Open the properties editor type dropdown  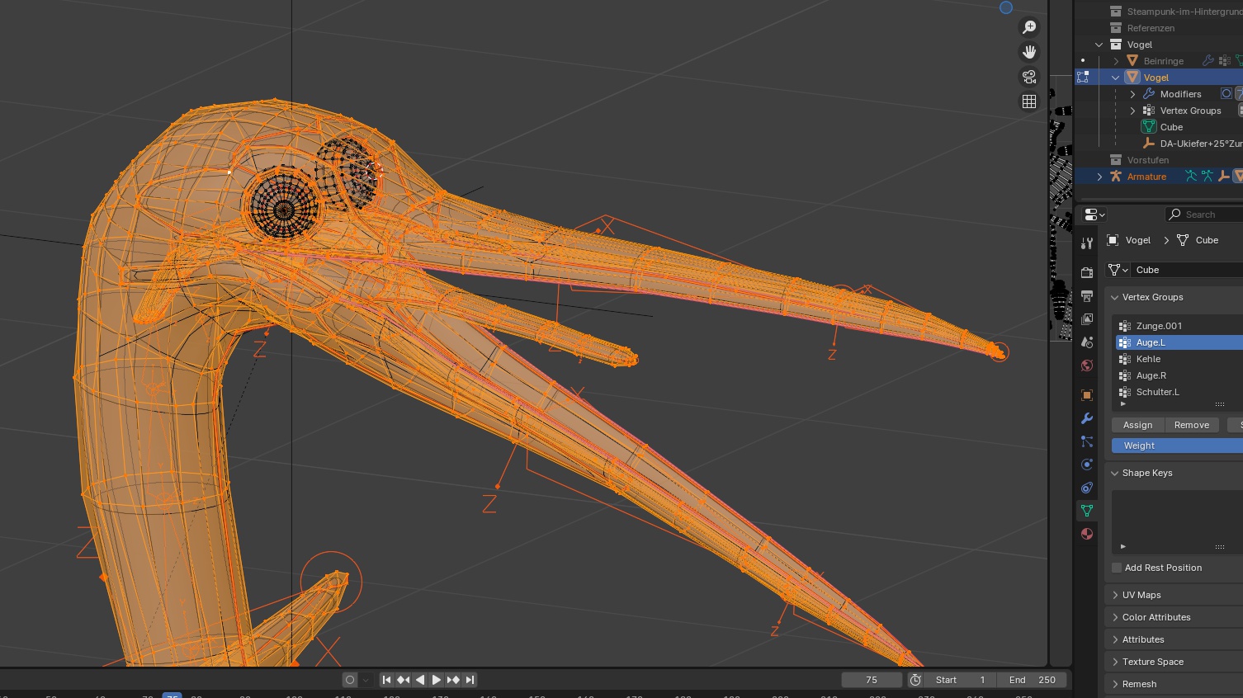coord(1094,215)
